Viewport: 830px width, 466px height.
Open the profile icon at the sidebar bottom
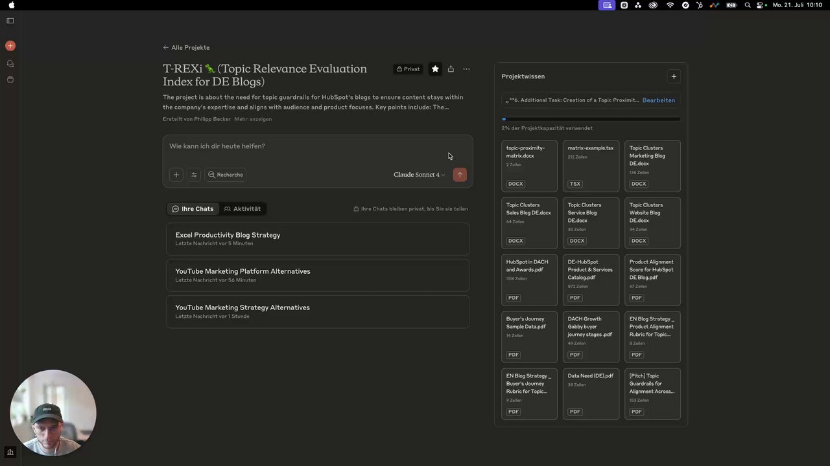pos(10,452)
